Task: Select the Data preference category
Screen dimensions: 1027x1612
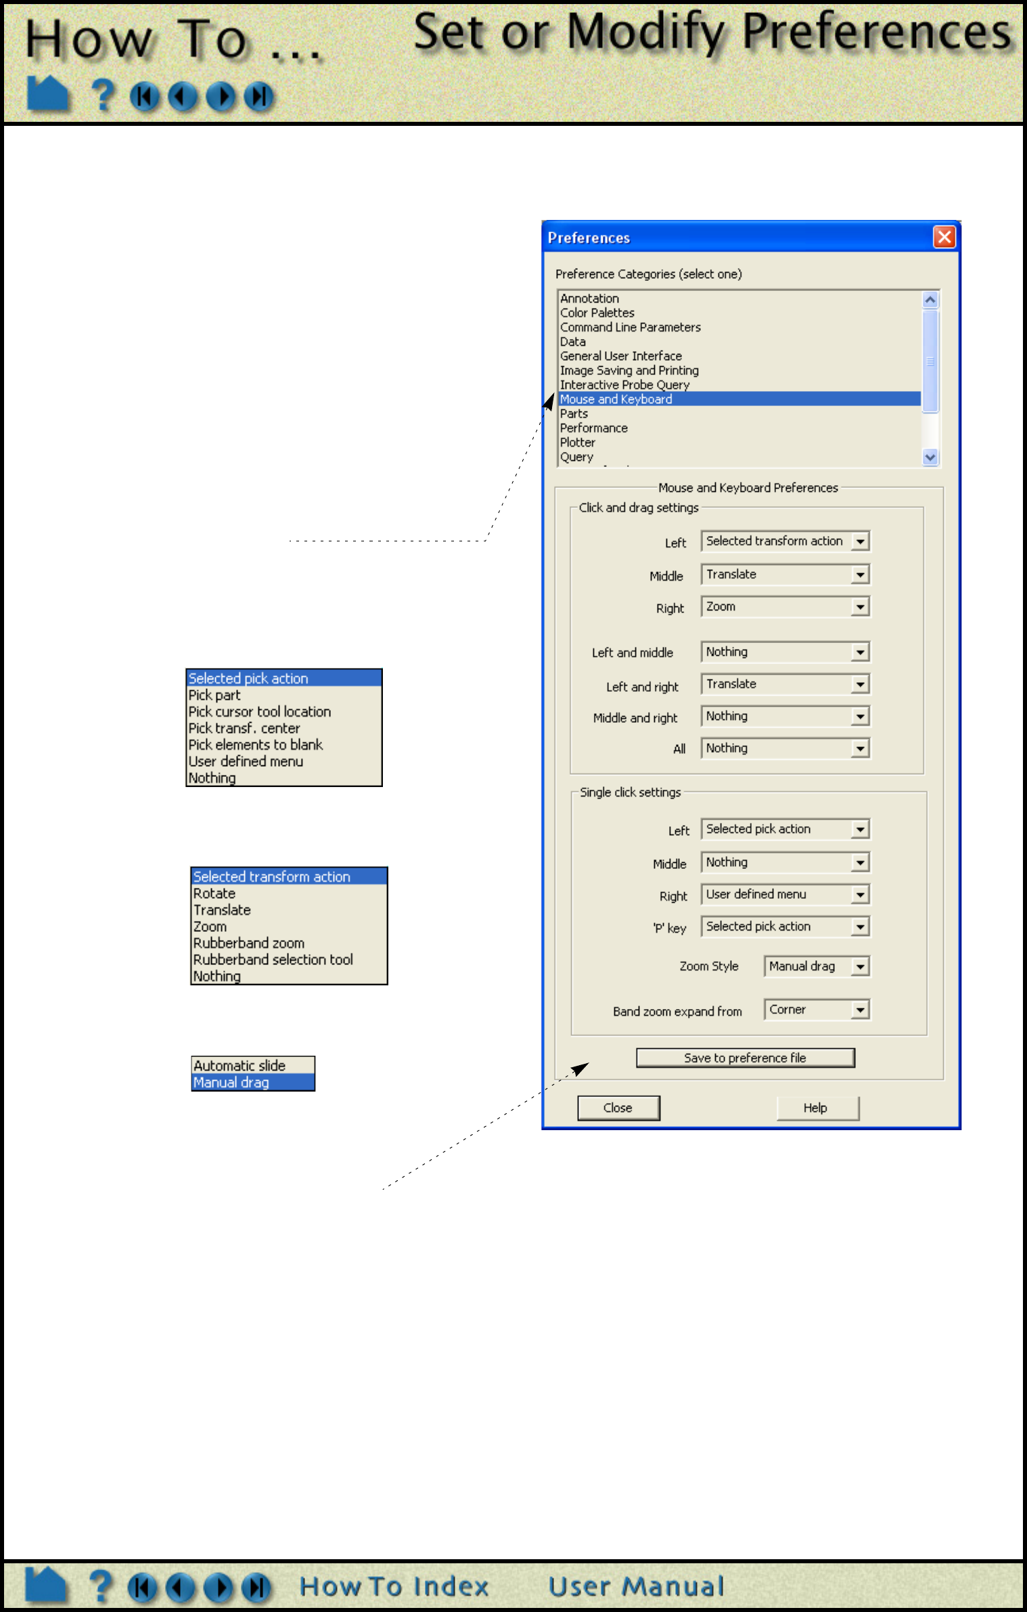Action: tap(739, 342)
